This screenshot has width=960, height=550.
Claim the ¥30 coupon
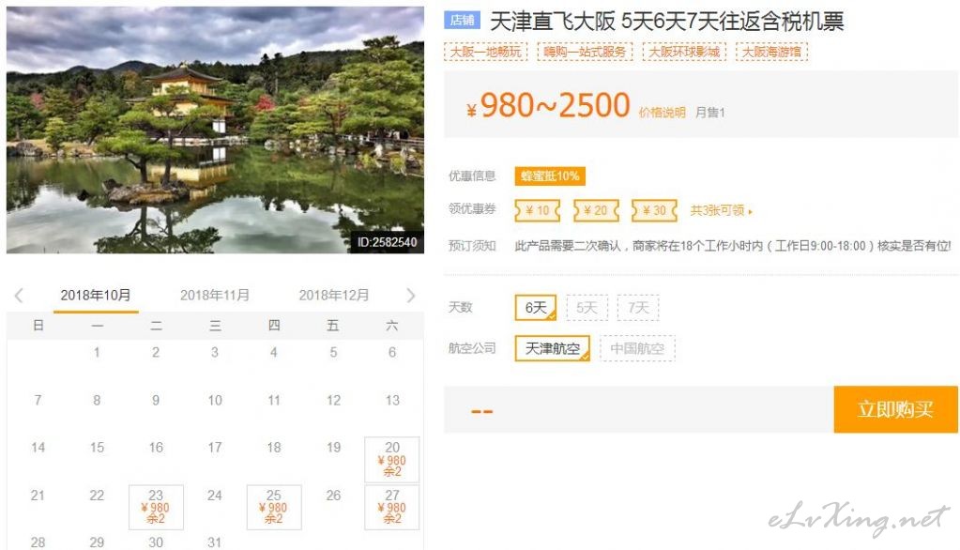point(654,210)
